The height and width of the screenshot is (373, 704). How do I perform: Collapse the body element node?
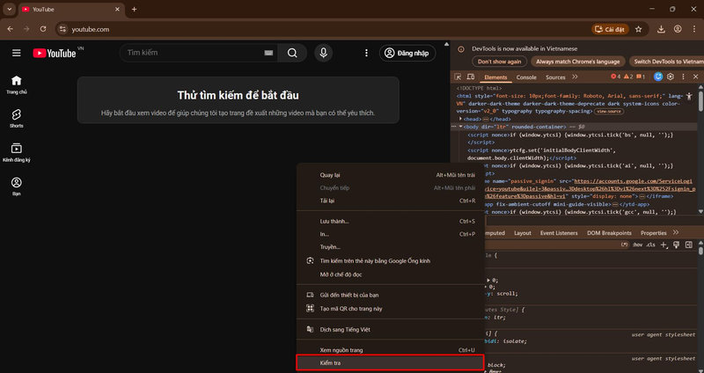click(460, 127)
